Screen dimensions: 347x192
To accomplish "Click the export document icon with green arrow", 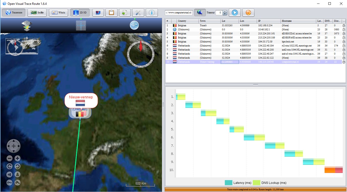I will (x=125, y=13).
